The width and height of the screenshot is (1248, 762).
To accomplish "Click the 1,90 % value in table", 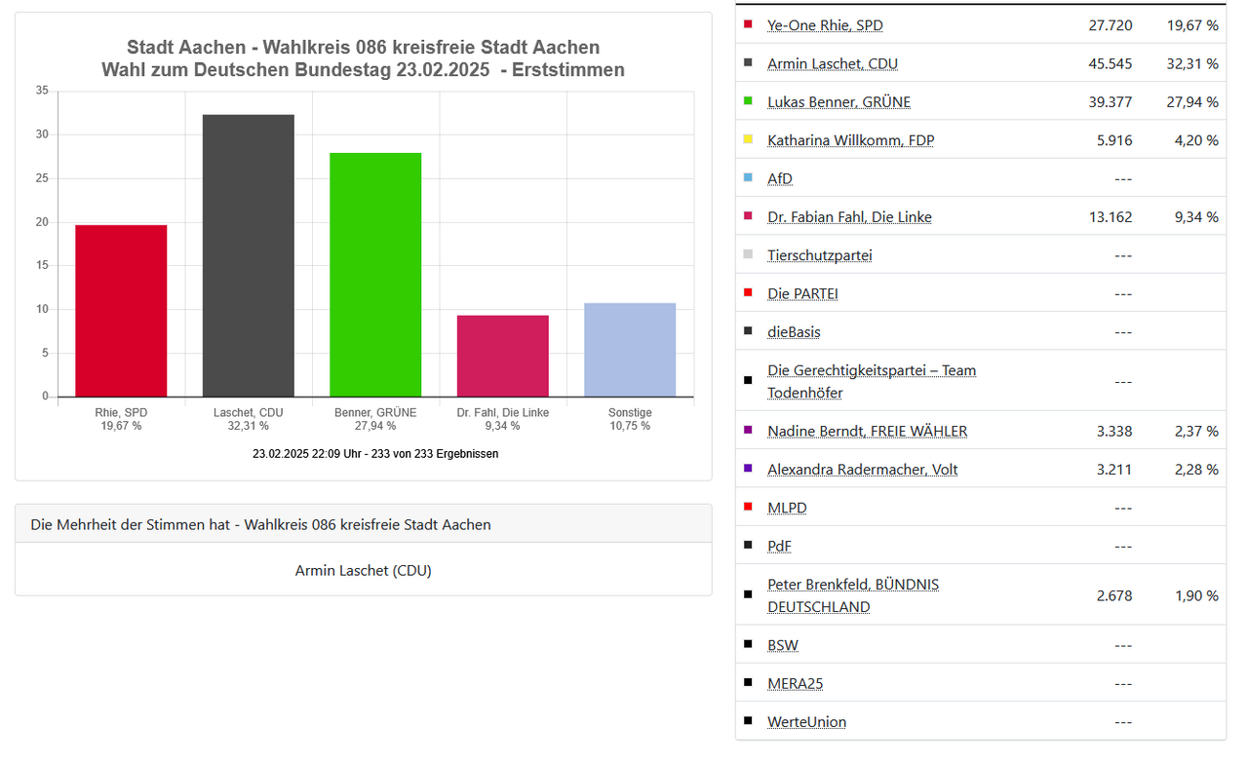I will coord(1196,595).
